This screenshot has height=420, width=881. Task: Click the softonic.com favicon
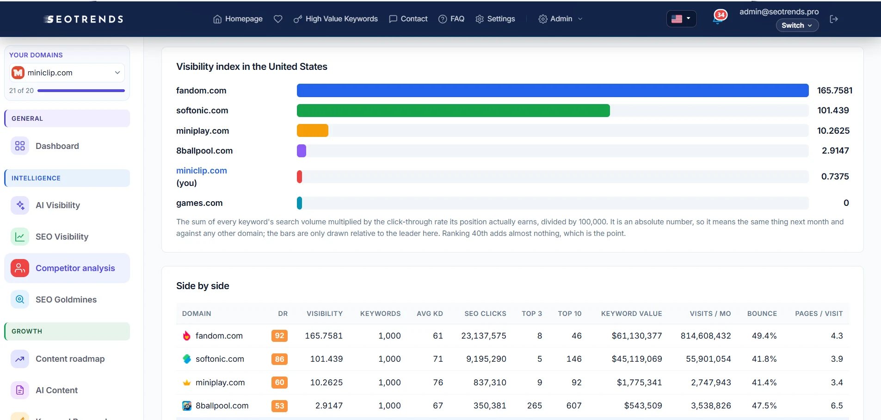click(x=187, y=359)
